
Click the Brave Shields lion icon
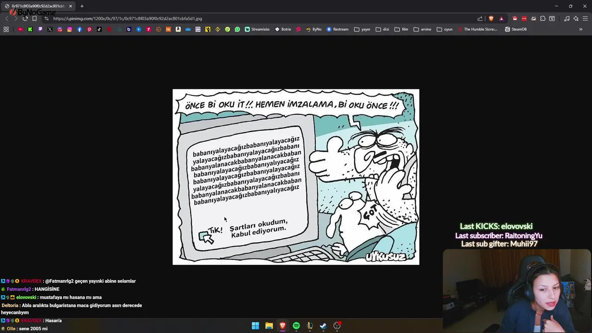491,18
